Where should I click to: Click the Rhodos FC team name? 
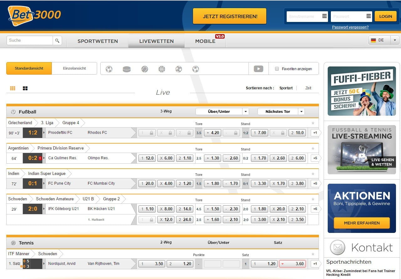pyautogui.click(x=97, y=133)
